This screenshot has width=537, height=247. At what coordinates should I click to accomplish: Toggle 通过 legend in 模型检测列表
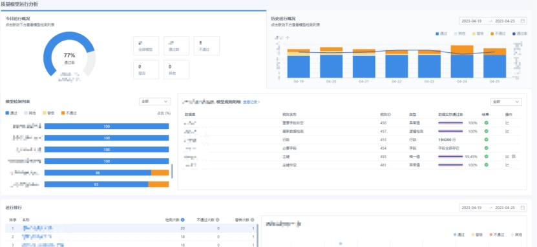tap(12, 113)
